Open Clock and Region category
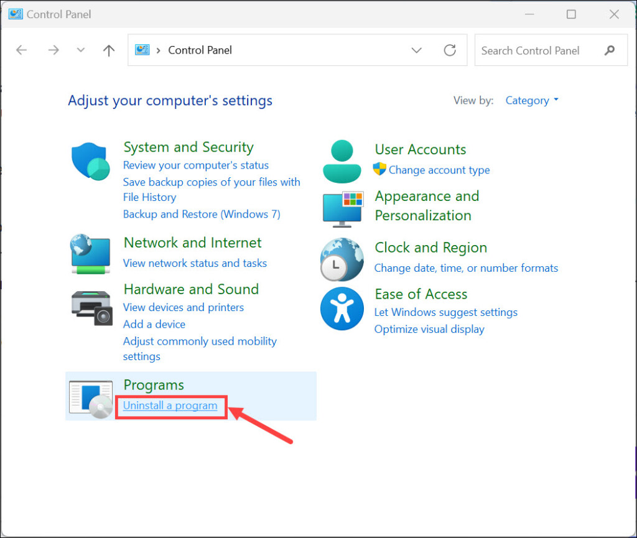The height and width of the screenshot is (538, 637). [x=431, y=248]
